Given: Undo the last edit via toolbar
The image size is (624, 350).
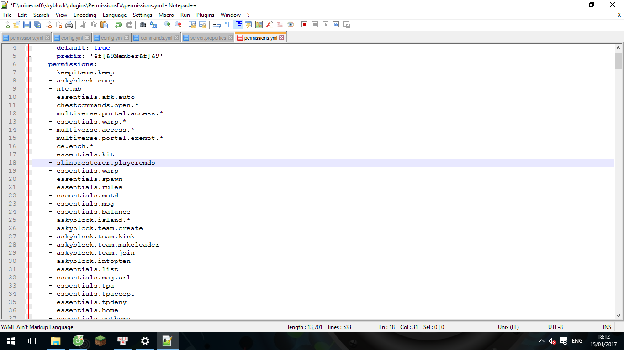Looking at the screenshot, I should coord(118,25).
